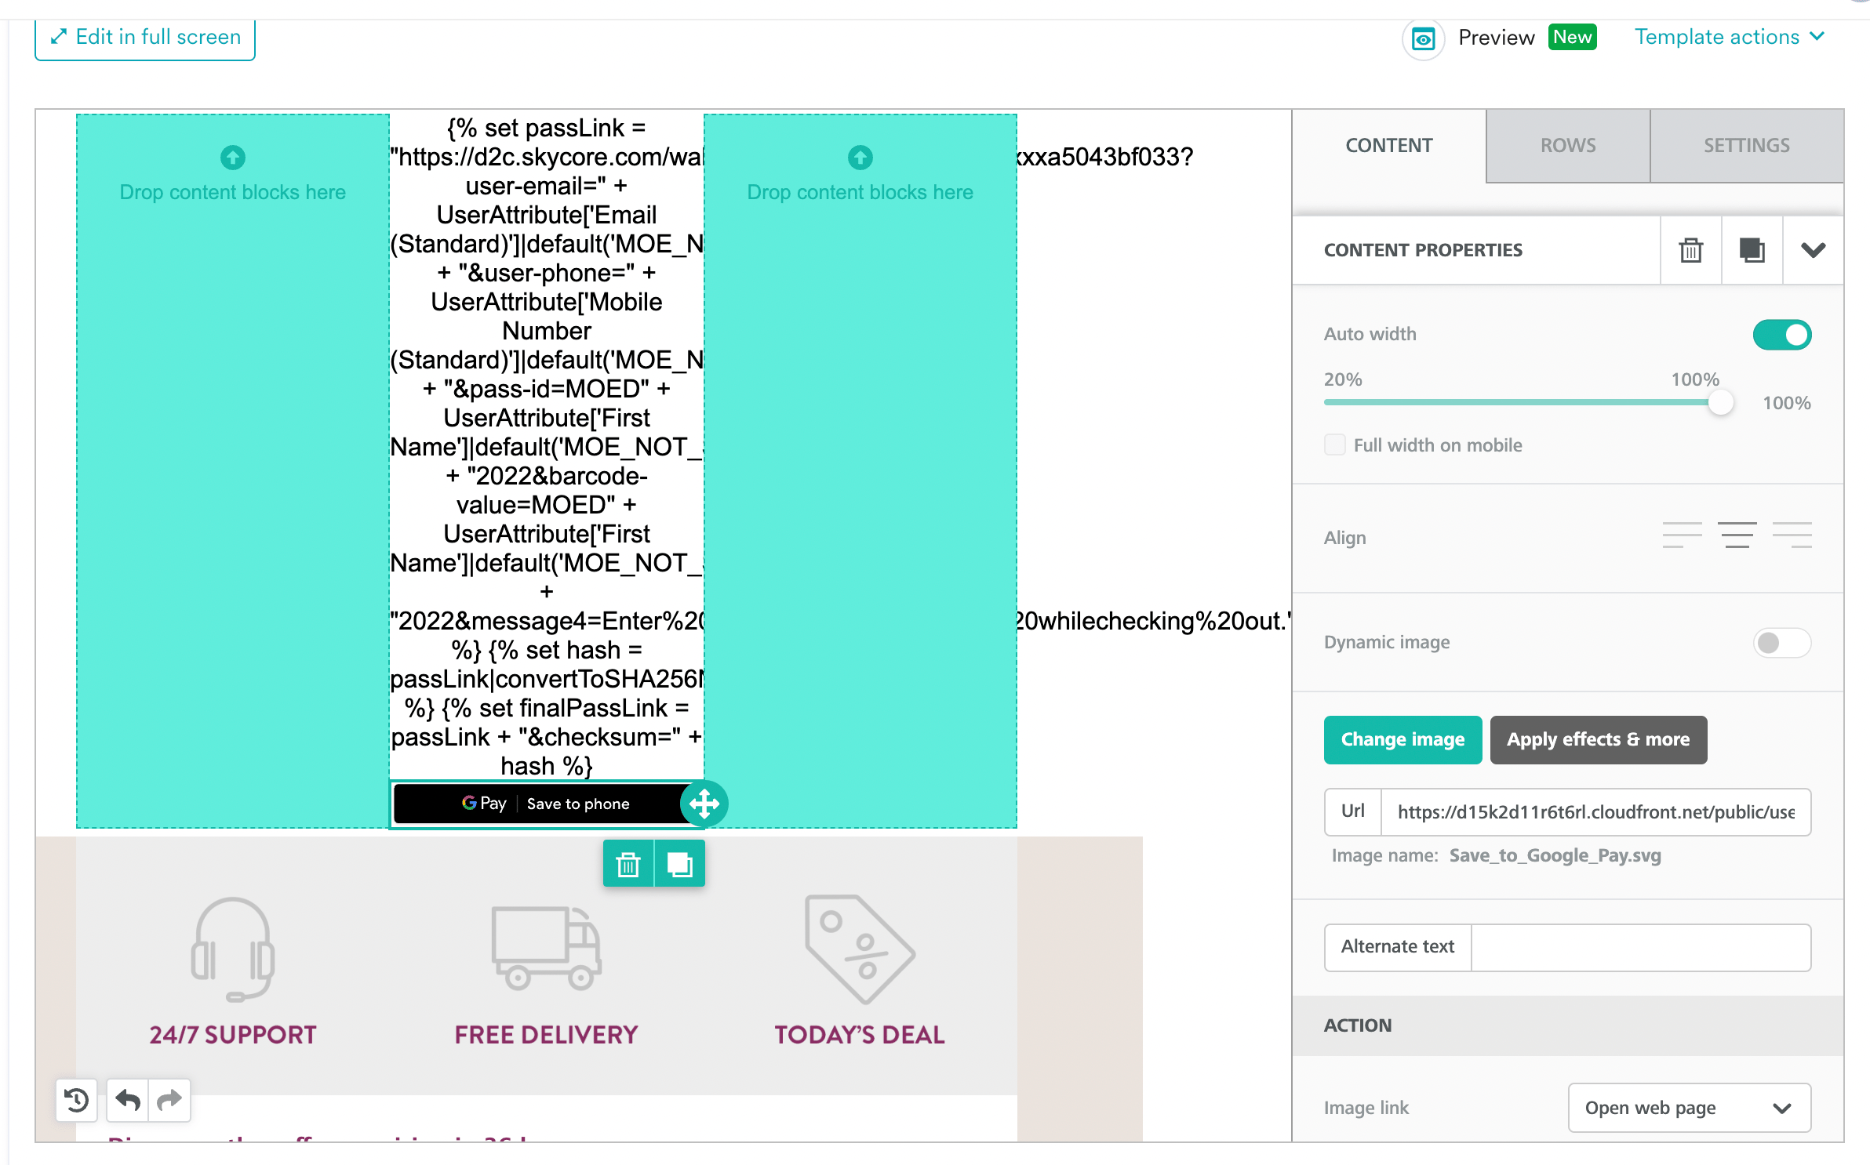Set image alignment to right
This screenshot has width=1870, height=1165.
tap(1792, 535)
